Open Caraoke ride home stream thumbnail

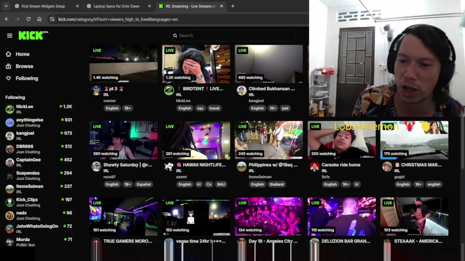341,140
